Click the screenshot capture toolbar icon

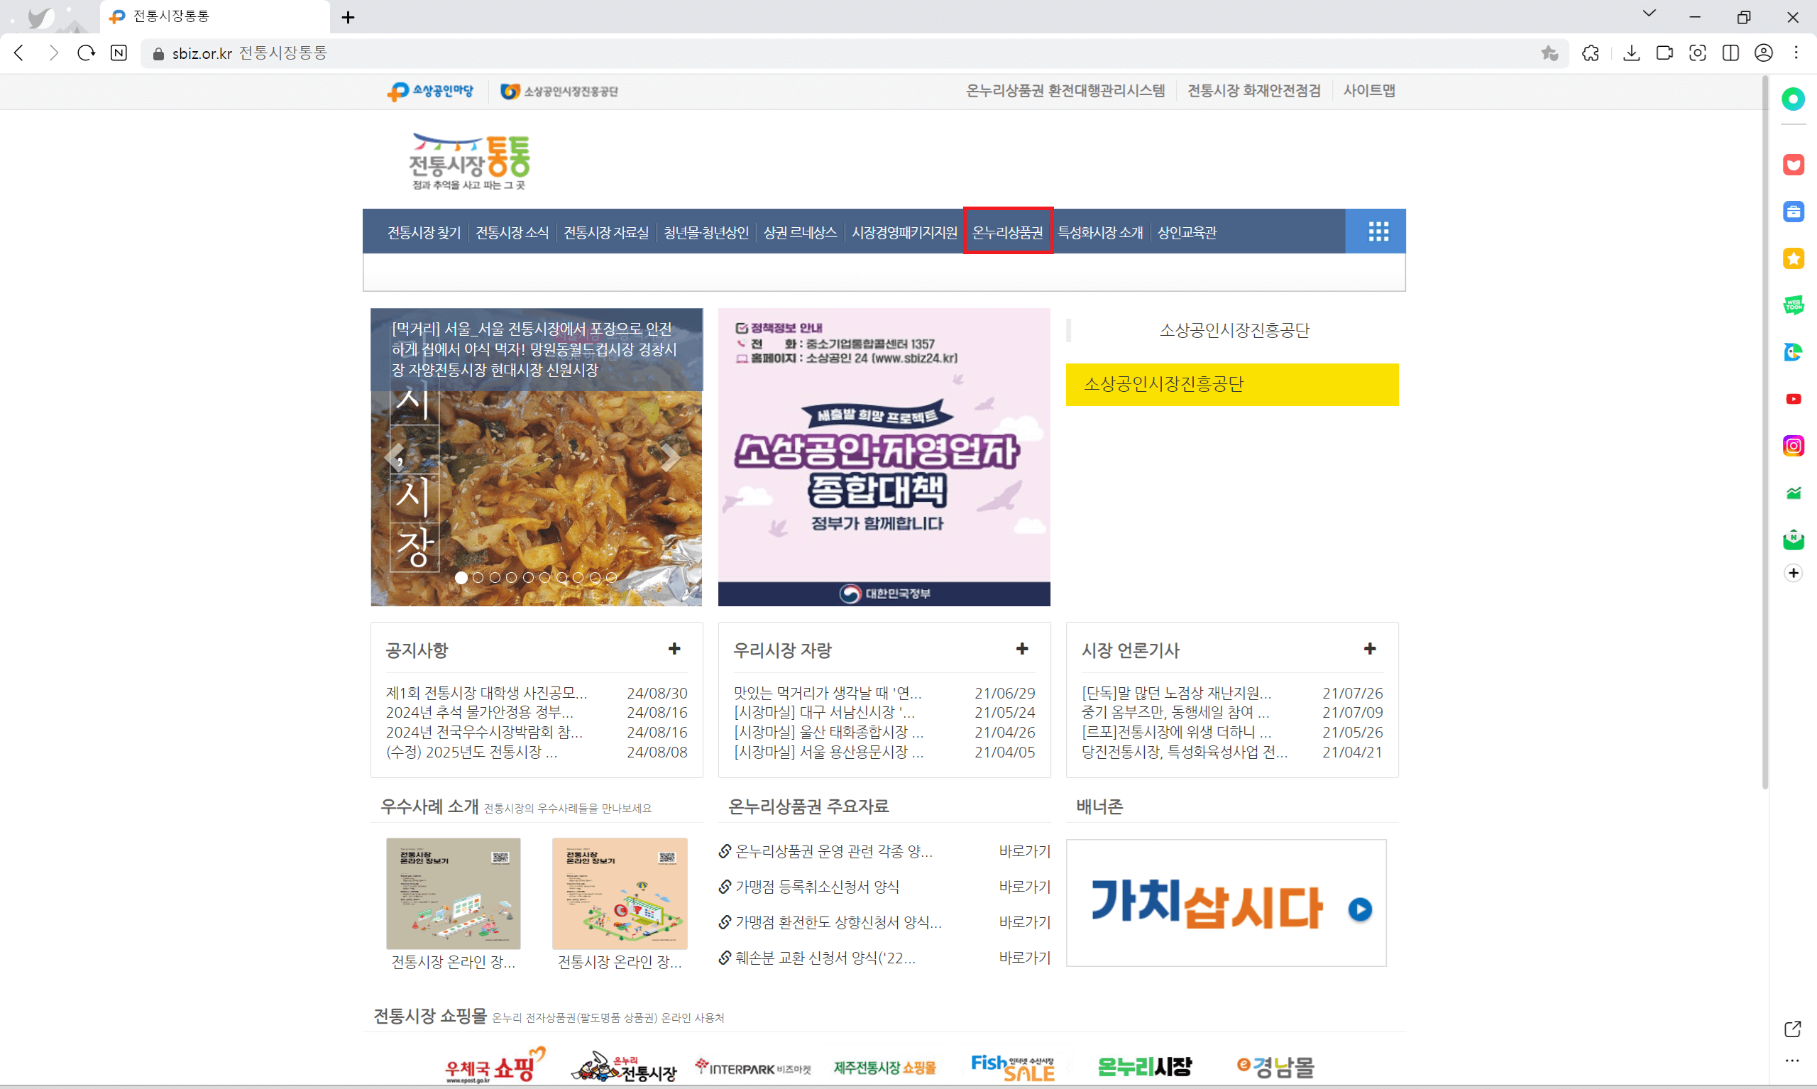tap(1697, 53)
